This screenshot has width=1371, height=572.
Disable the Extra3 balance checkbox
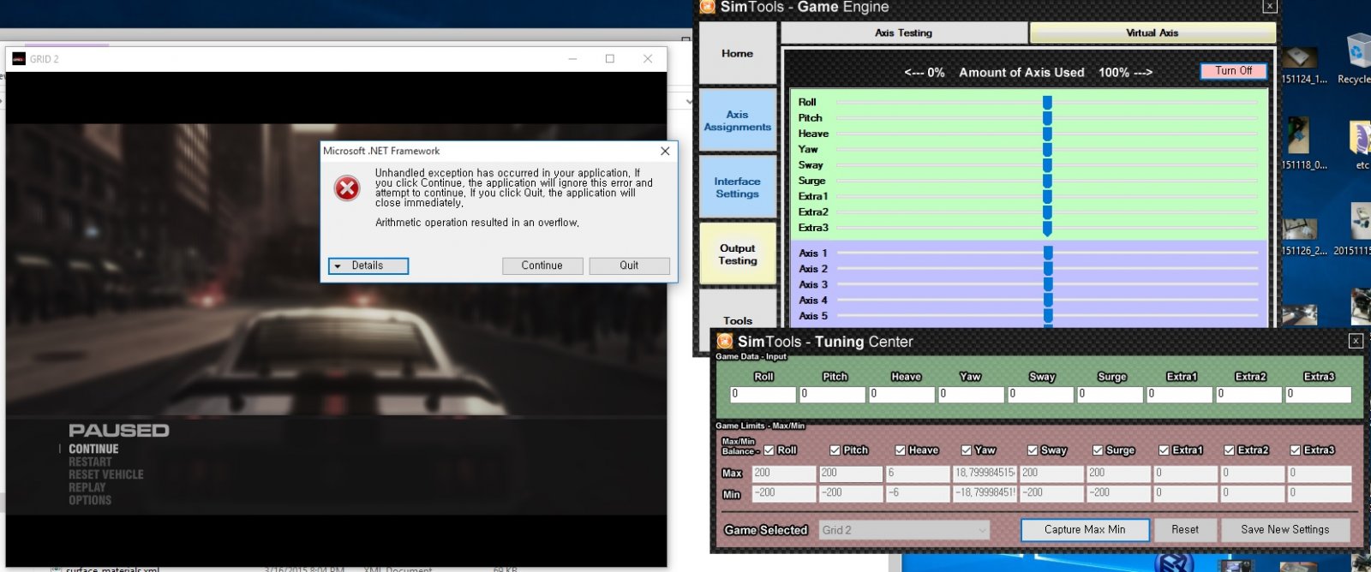(x=1296, y=450)
